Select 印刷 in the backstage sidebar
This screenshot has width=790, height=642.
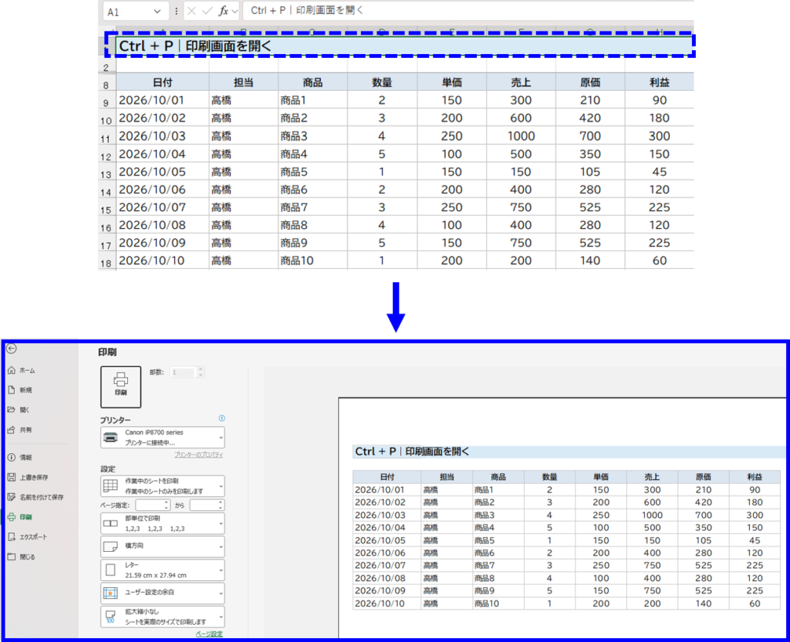20,516
